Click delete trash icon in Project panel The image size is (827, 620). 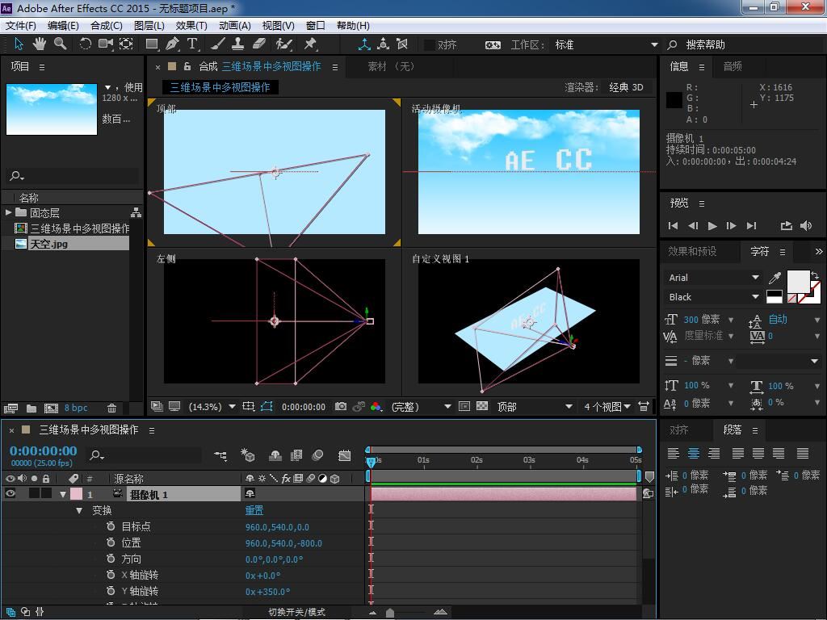point(111,408)
